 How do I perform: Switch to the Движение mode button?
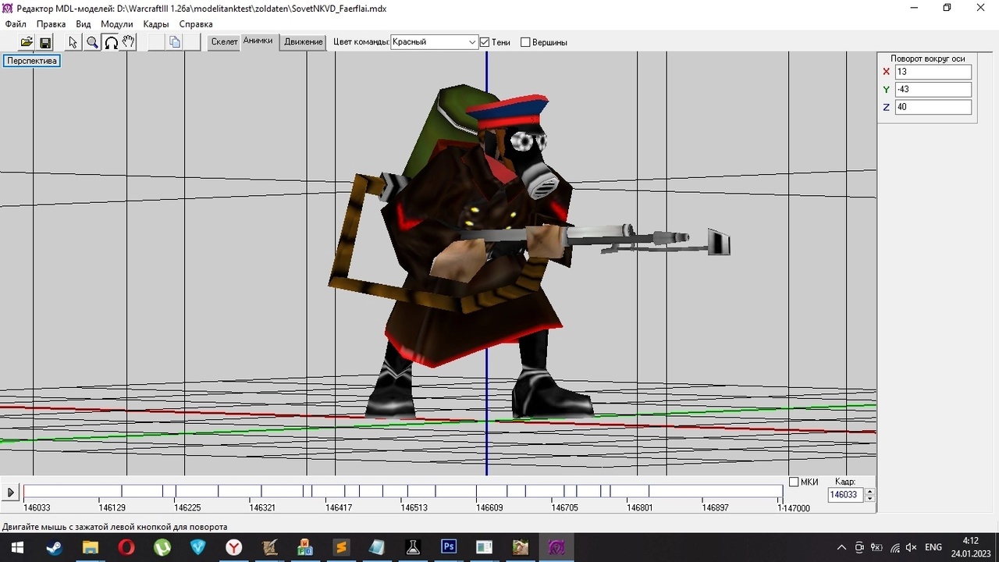tap(304, 42)
